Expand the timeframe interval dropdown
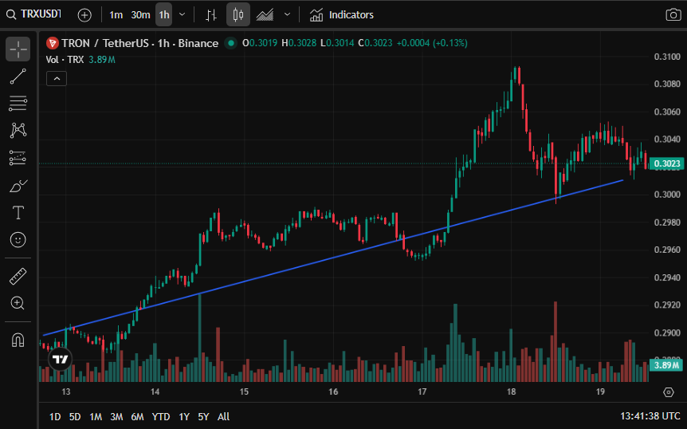The height and width of the screenshot is (429, 687). (x=183, y=14)
